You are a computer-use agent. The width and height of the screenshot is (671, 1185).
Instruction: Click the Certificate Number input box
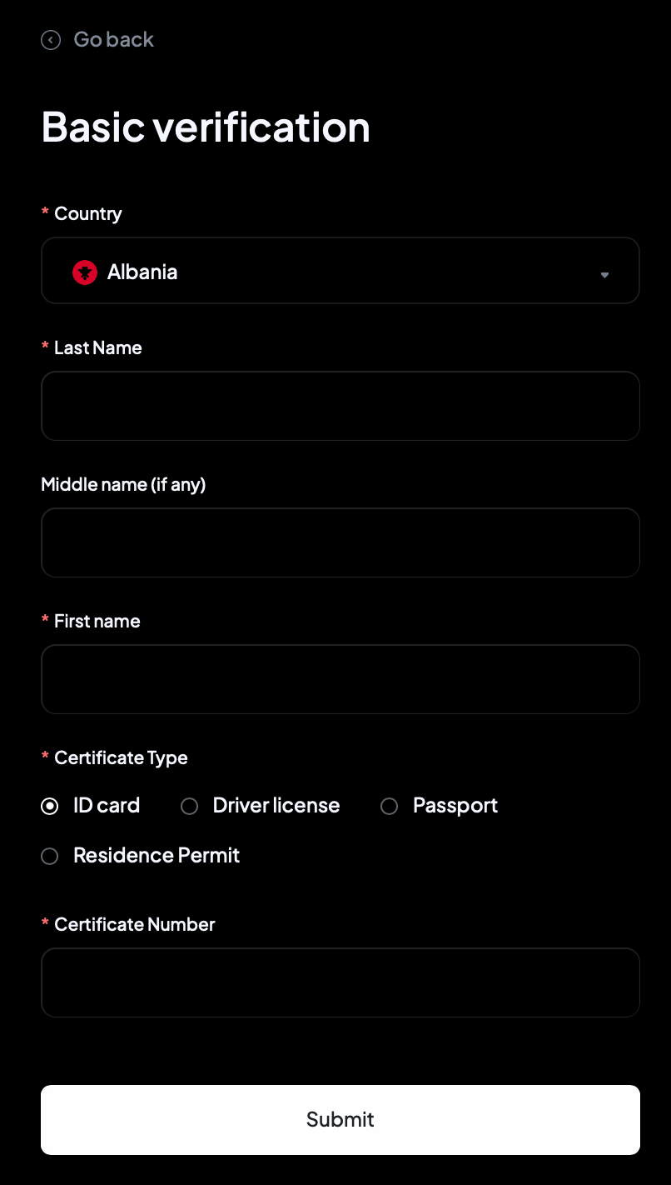click(340, 982)
